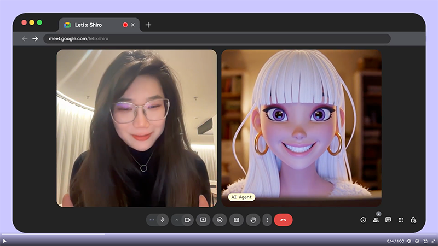This screenshot has height=246, width=438.
Task: Expand video options chevron beside camera
Action: click(x=176, y=220)
